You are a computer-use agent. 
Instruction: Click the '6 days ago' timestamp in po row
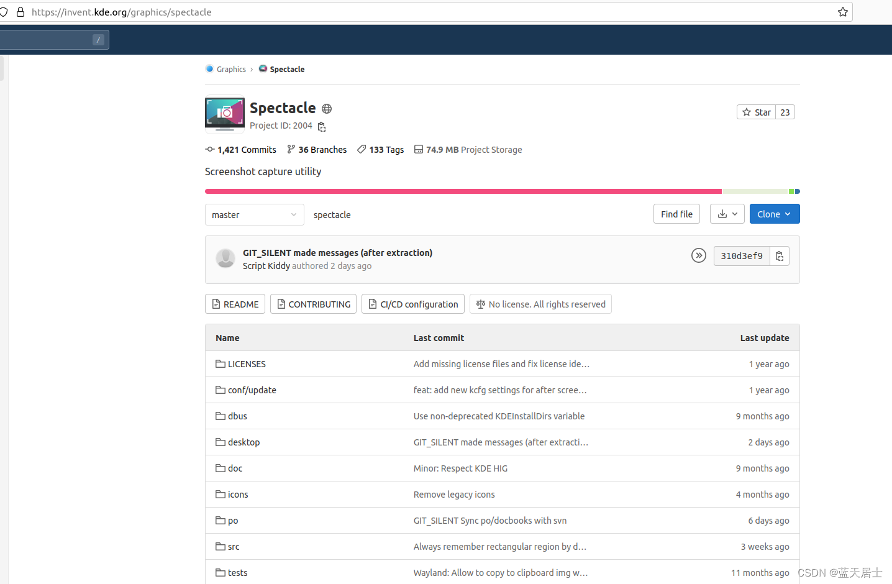[768, 521]
